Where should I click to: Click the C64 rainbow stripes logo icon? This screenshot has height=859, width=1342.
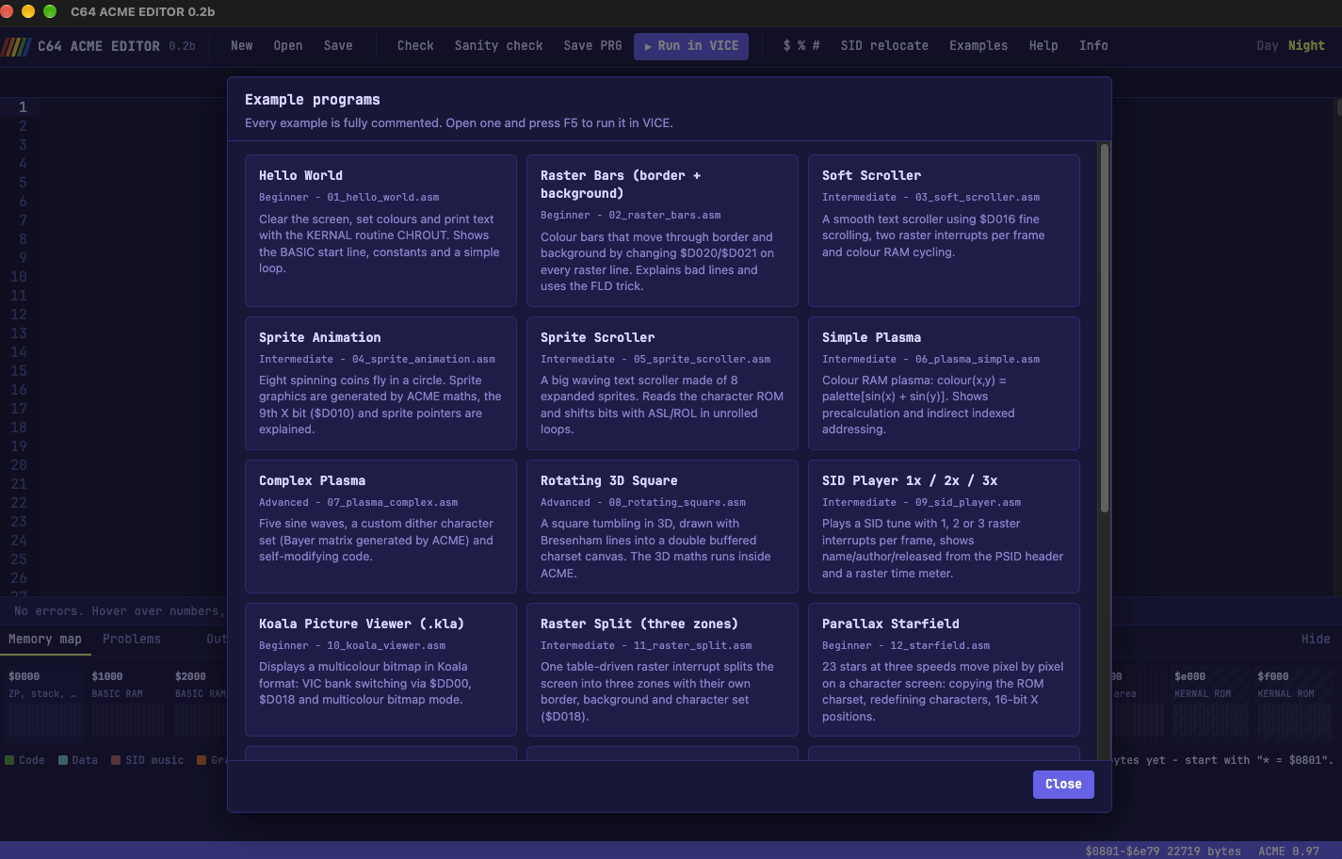coord(17,46)
